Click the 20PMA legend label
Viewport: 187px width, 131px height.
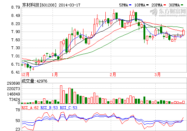[x=157, y=5]
